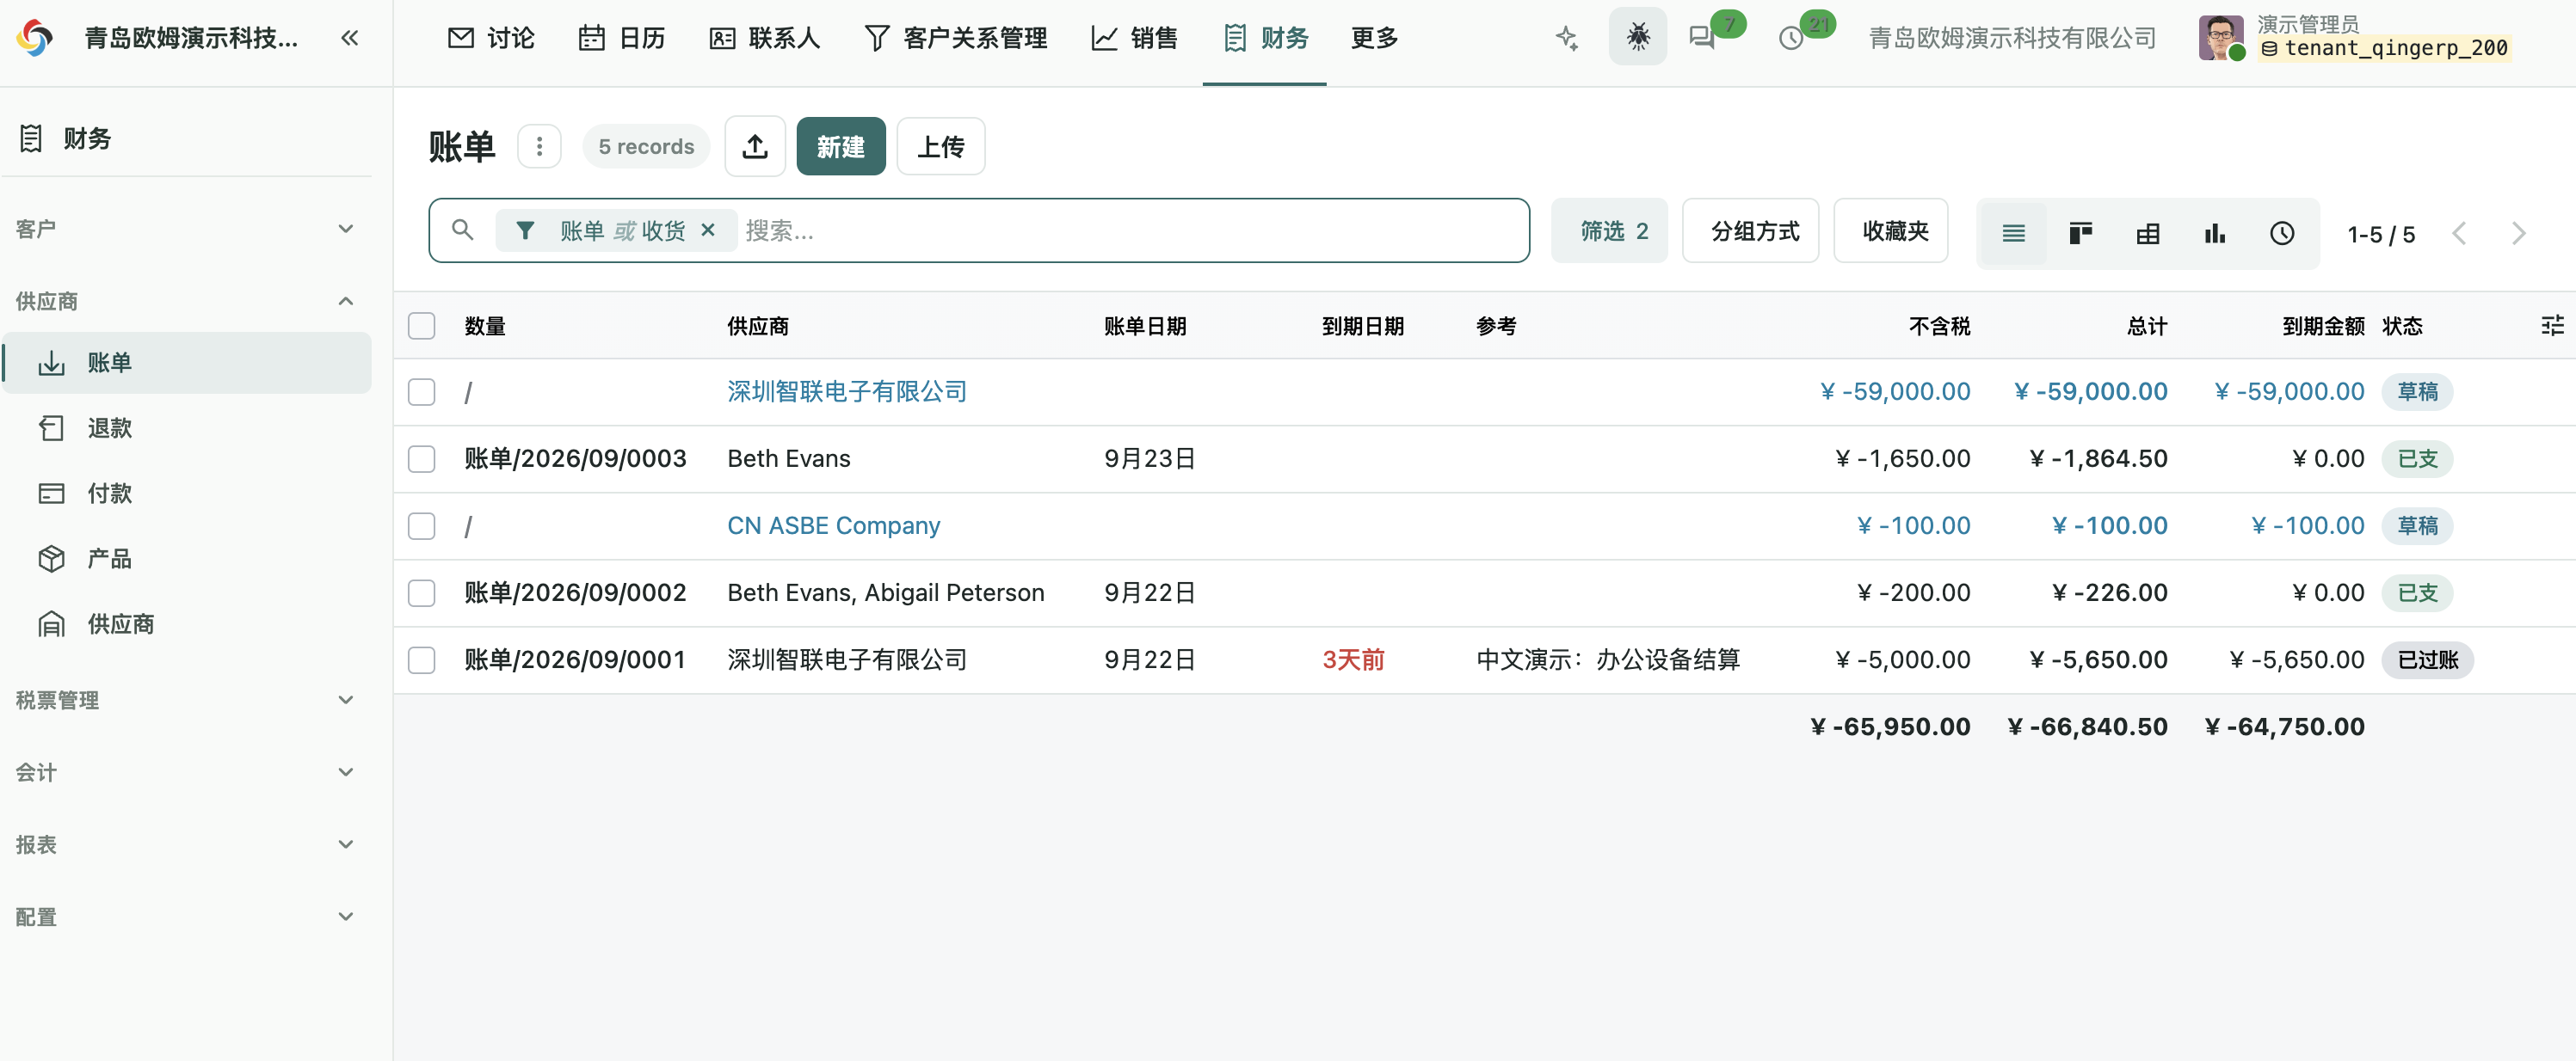
Task: Click the search magnifier icon
Action: (462, 230)
